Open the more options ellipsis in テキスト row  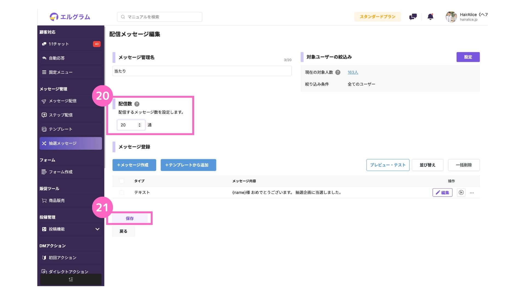coord(472,193)
